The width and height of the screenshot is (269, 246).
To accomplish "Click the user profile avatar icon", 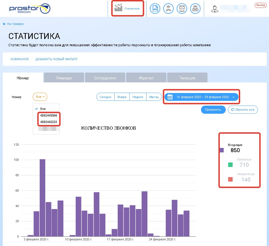I will coord(214,9).
